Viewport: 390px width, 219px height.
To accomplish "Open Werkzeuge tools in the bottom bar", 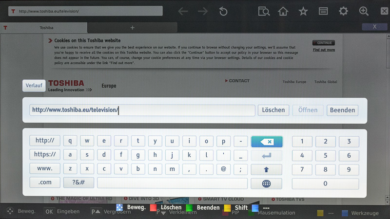I will (x=360, y=213).
